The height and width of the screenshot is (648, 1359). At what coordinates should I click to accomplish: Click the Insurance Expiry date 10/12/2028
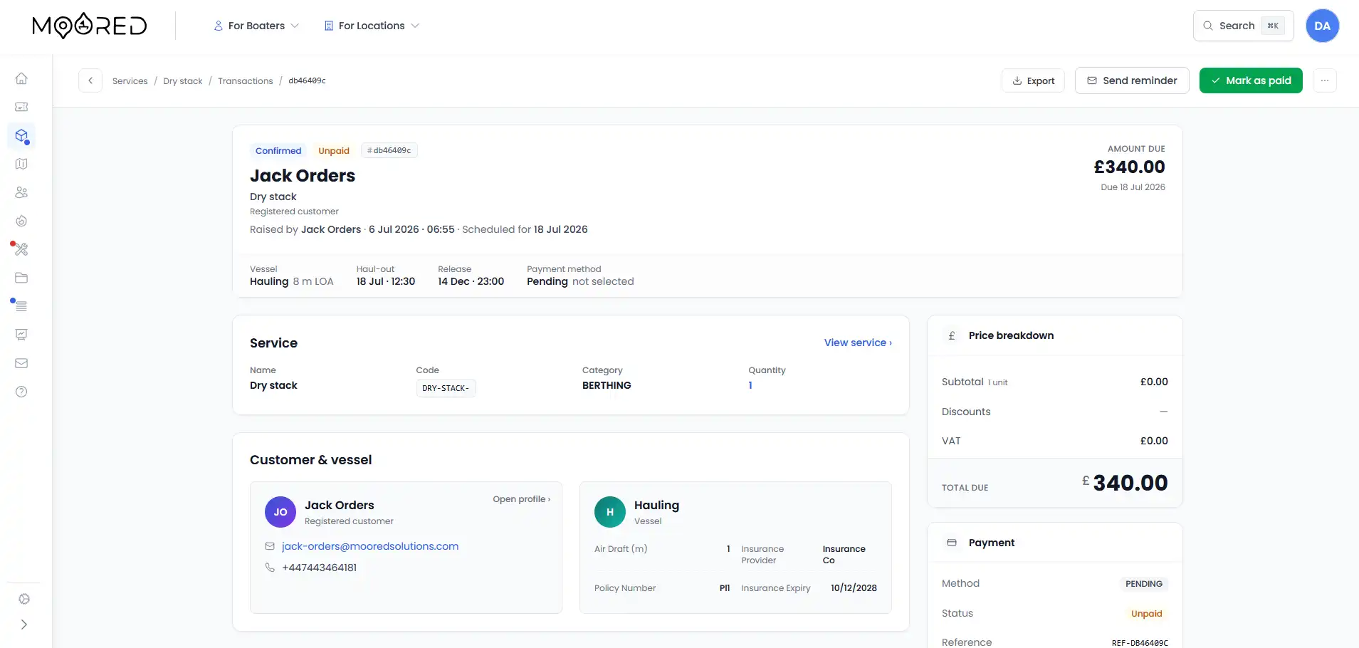tap(854, 588)
